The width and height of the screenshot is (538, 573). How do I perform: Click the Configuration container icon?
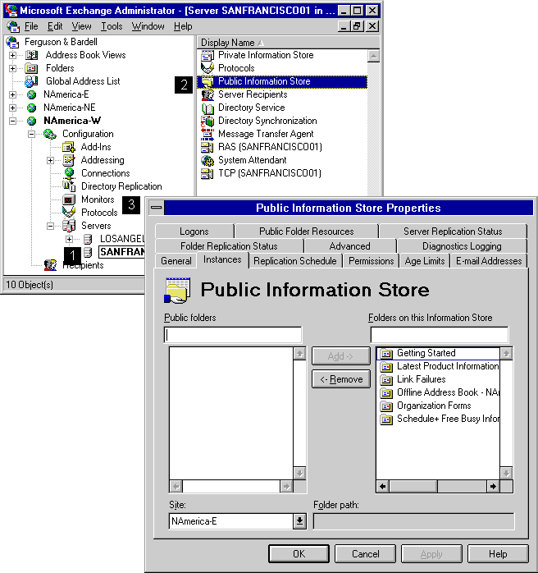50,134
